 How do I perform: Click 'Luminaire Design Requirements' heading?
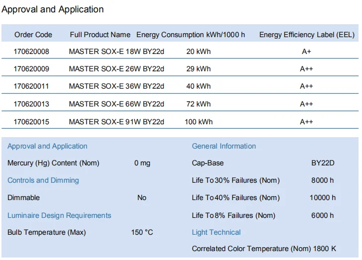click(60, 215)
